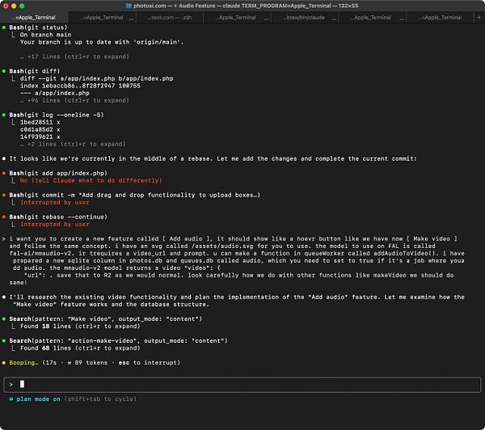Click the 'Booping…' status text
This screenshot has height=430, width=485.
tap(23, 363)
